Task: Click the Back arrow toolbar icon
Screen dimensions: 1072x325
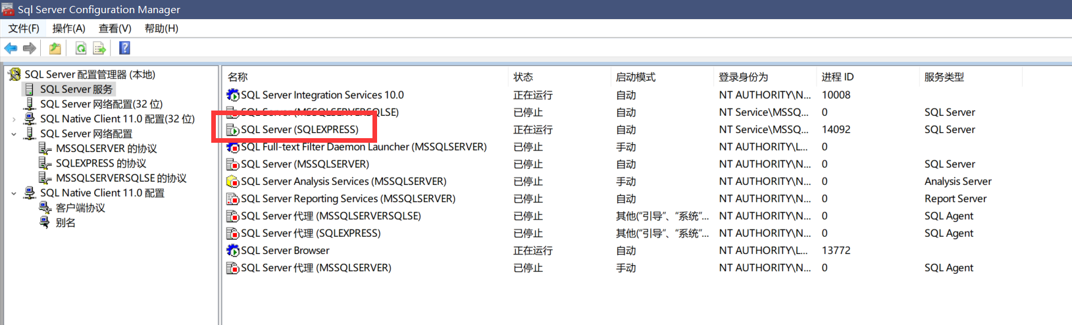Action: tap(11, 48)
